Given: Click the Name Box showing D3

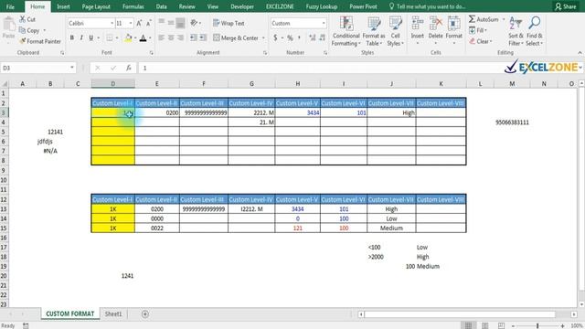Looking at the screenshot, I should click(x=37, y=68).
